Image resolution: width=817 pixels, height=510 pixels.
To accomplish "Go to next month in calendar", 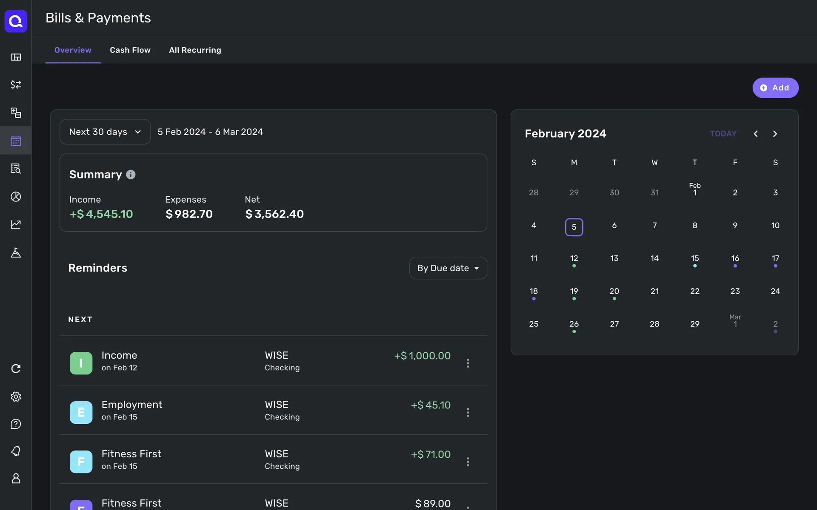I will [x=775, y=134].
